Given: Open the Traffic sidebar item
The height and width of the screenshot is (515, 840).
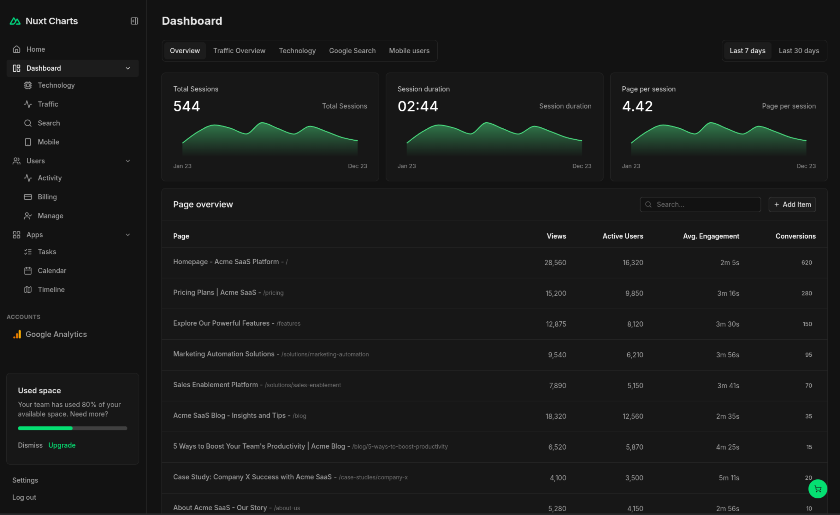Looking at the screenshot, I should click(x=48, y=104).
